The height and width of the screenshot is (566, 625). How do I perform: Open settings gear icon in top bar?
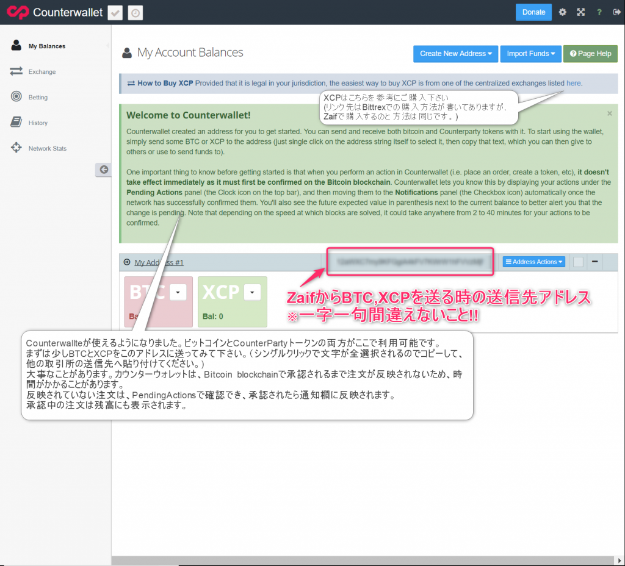563,12
